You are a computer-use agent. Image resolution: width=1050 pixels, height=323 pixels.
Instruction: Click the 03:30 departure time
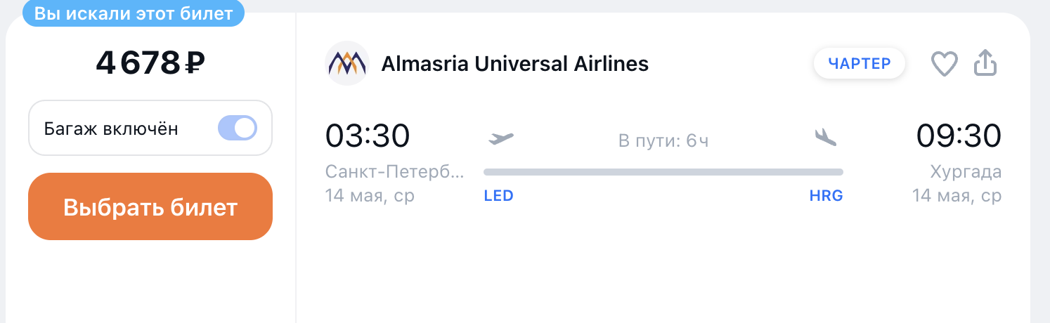tap(368, 136)
